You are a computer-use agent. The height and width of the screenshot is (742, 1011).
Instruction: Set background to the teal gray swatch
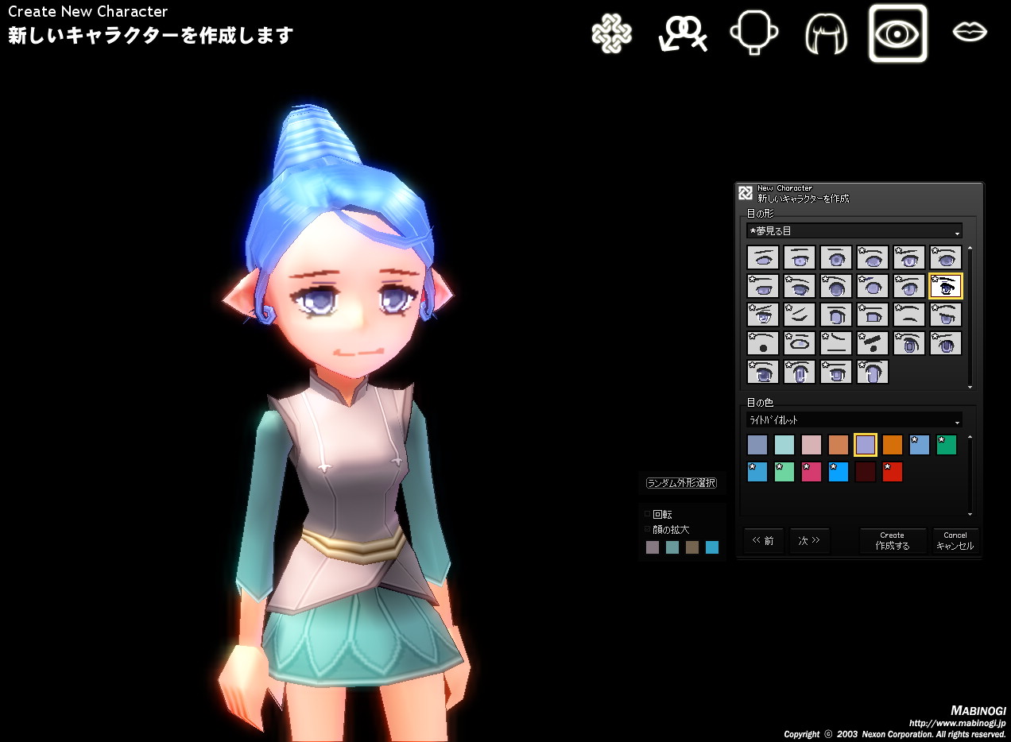[x=672, y=547]
